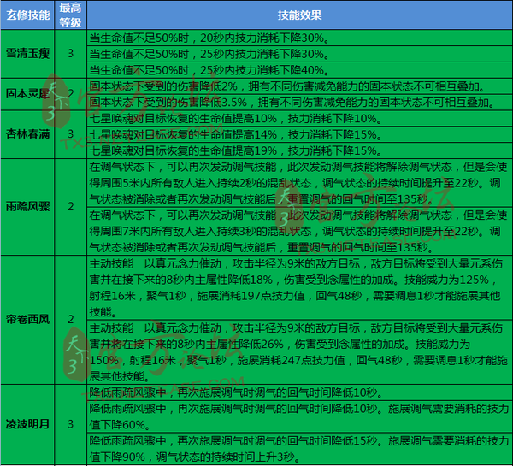Select the row '25秒内技力消耗下降40%'
The image size is (513, 466).
(x=300, y=70)
